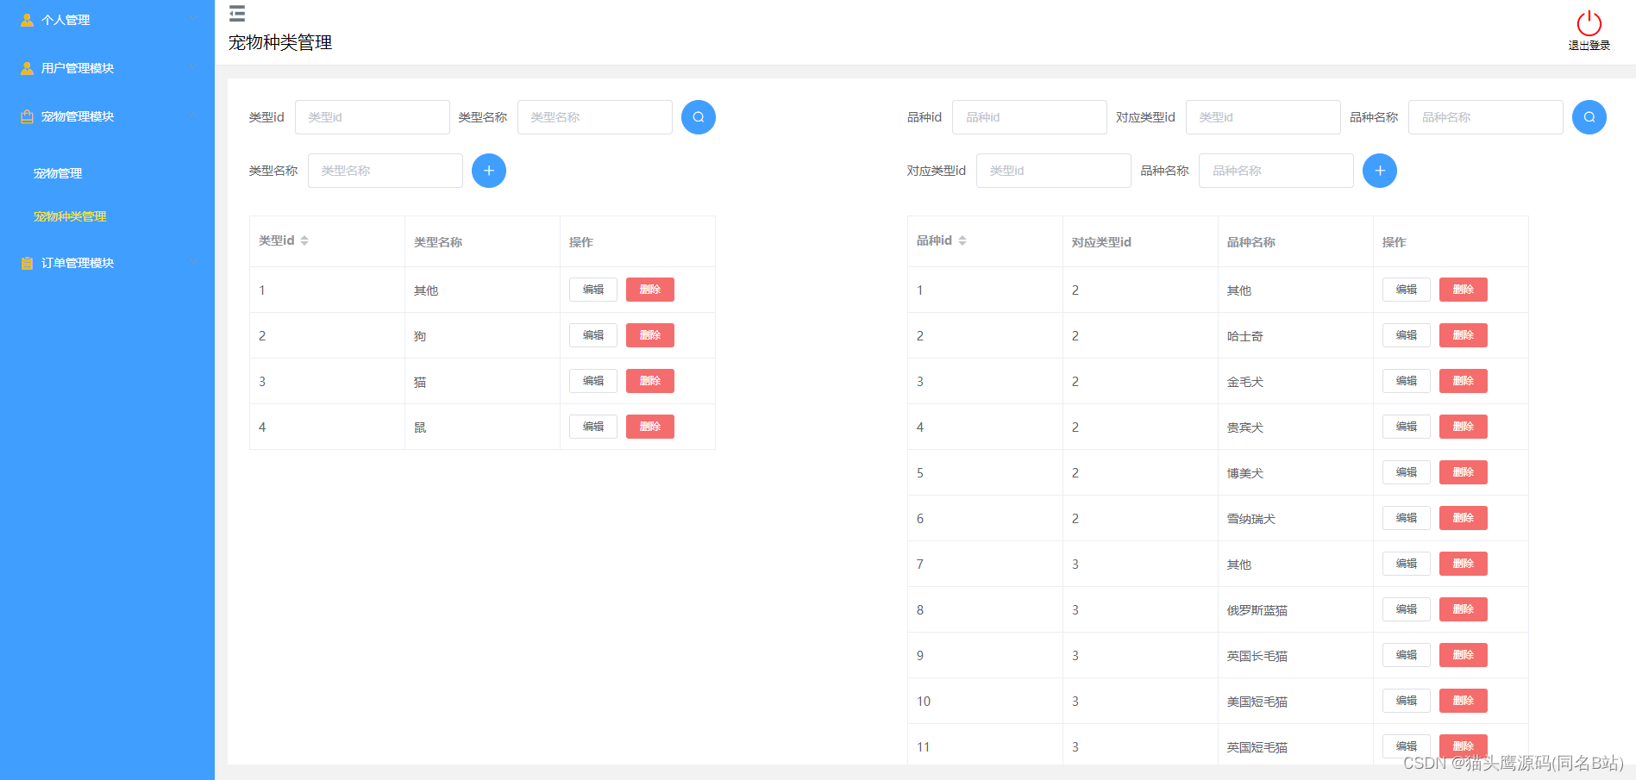点击右表新增品种的加号按钮
The height and width of the screenshot is (780, 1636).
[1379, 170]
